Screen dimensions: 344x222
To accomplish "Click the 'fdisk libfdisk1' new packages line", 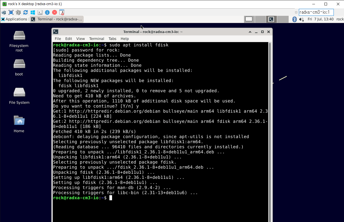I will point(78,86).
